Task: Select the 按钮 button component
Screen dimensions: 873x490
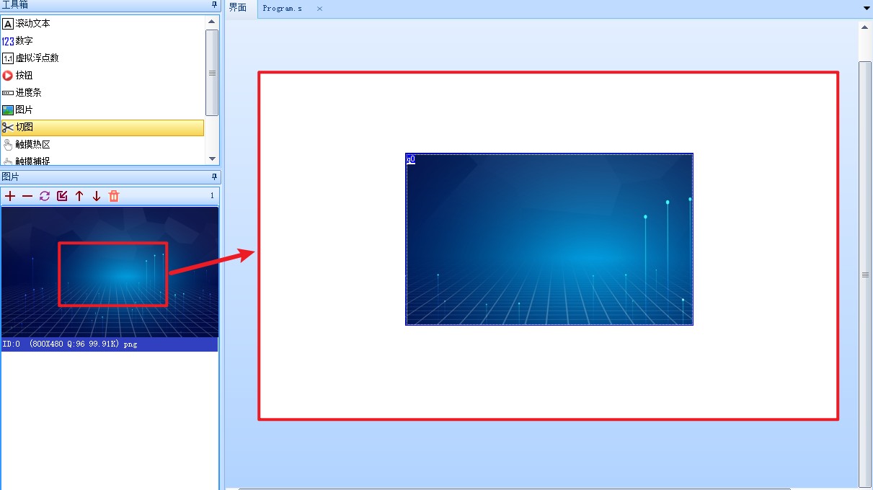Action: 24,76
